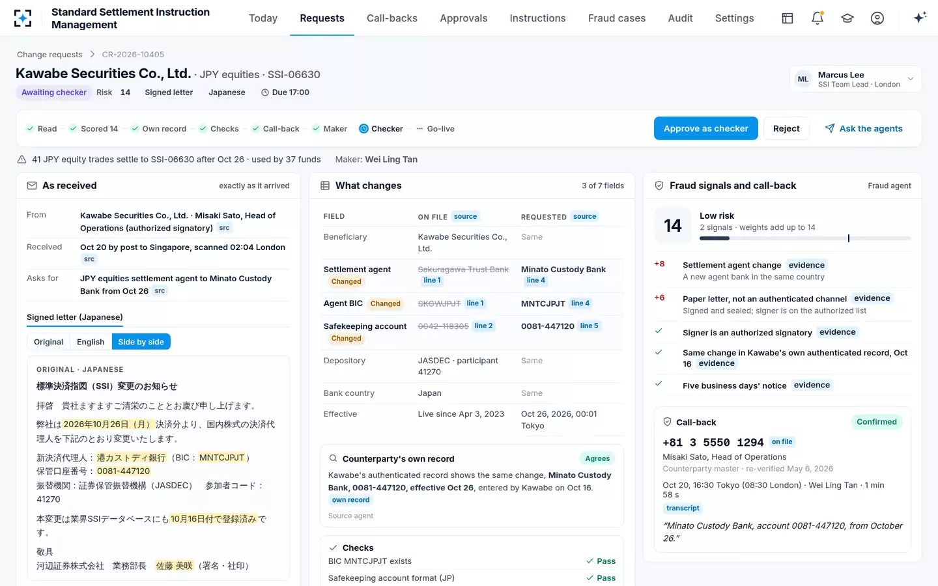938x586 pixels.
Task: Click the Go-live workflow step
Action: point(435,129)
